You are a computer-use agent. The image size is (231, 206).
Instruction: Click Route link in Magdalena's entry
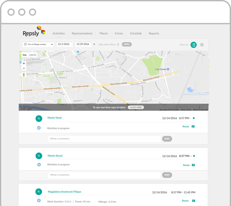tap(185, 201)
